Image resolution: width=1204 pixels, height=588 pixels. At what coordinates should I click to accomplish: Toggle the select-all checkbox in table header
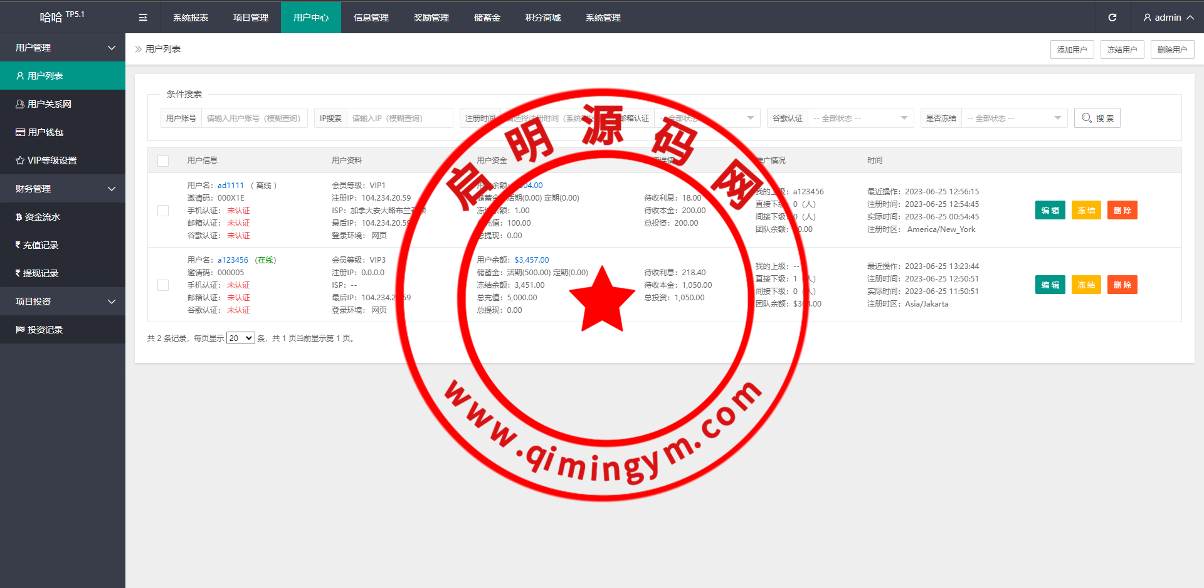163,160
